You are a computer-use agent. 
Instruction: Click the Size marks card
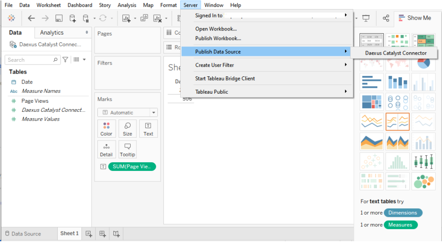click(x=127, y=129)
